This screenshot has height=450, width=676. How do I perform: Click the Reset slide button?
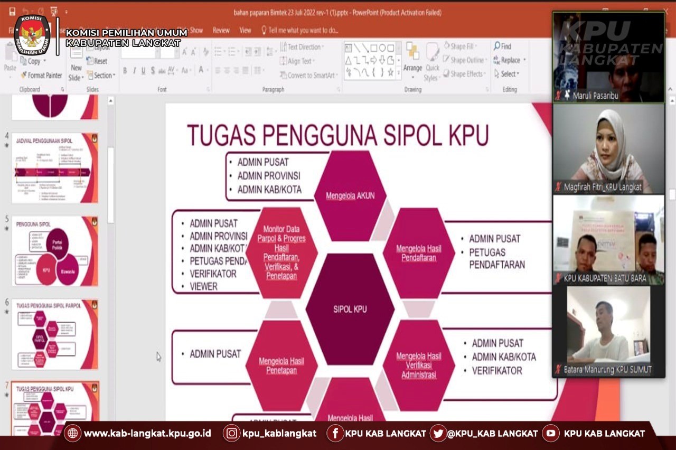tap(97, 61)
